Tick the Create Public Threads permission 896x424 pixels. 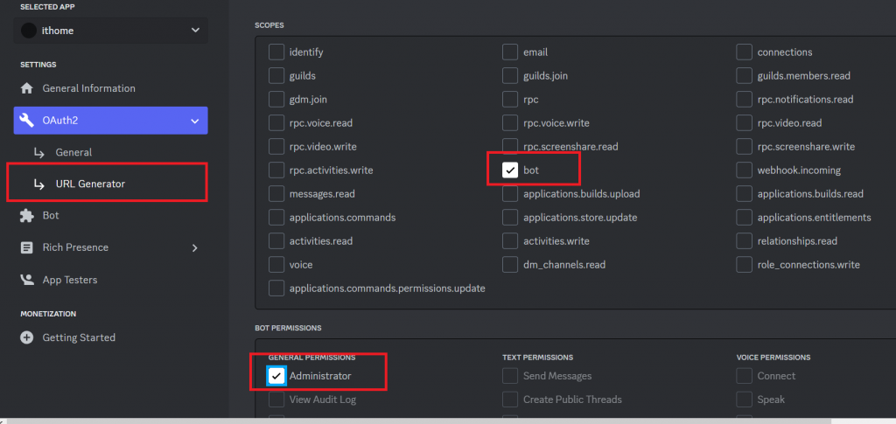click(510, 400)
